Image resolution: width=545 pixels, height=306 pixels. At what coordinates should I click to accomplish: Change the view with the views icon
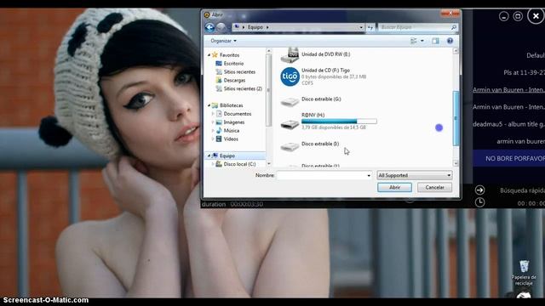[x=414, y=41]
